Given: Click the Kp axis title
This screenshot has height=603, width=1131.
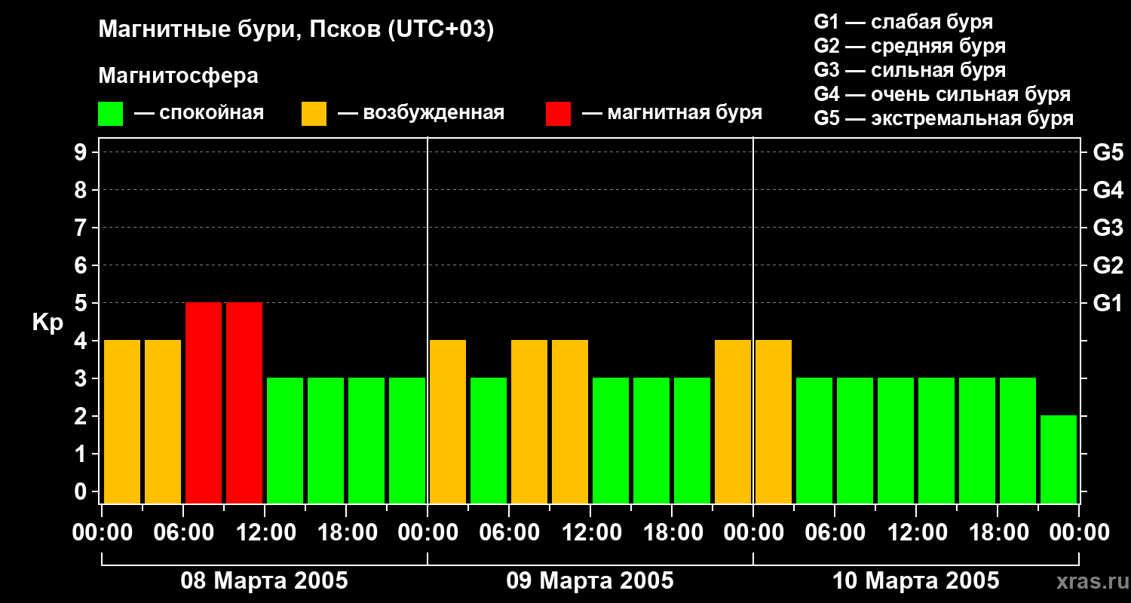Looking at the screenshot, I should coord(48,323).
